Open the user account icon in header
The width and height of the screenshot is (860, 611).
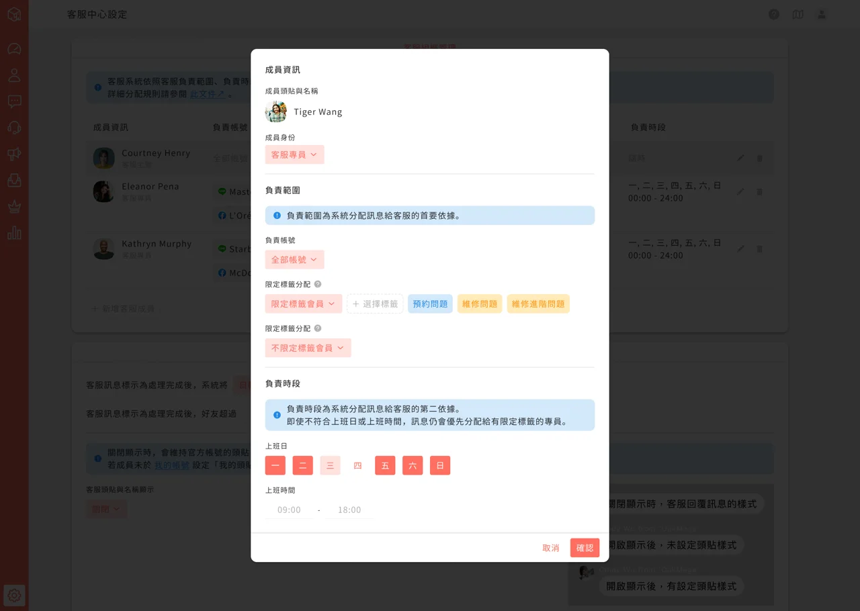(x=821, y=14)
